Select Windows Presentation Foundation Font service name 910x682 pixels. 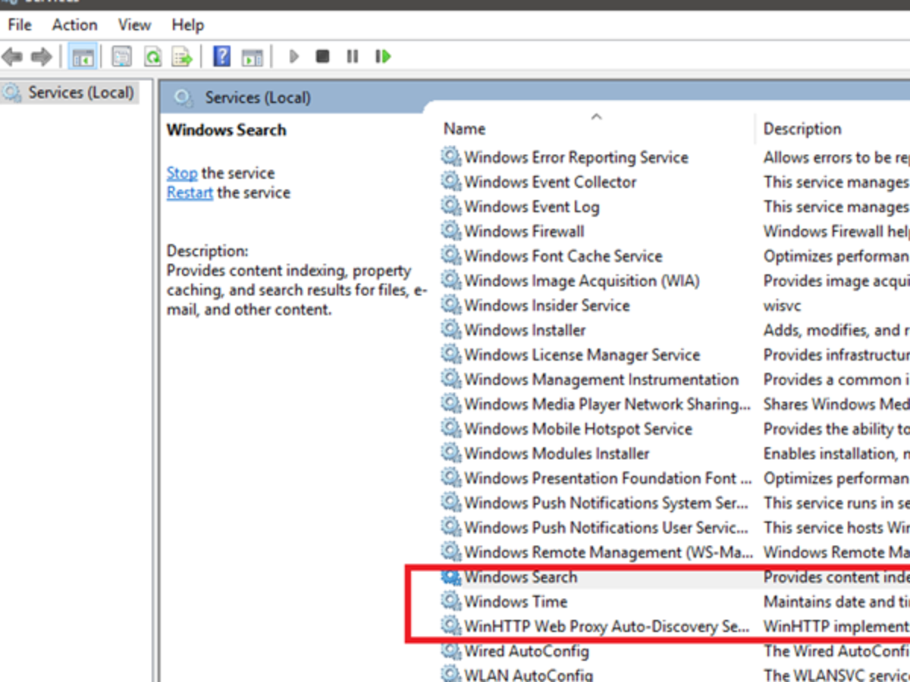coord(608,478)
